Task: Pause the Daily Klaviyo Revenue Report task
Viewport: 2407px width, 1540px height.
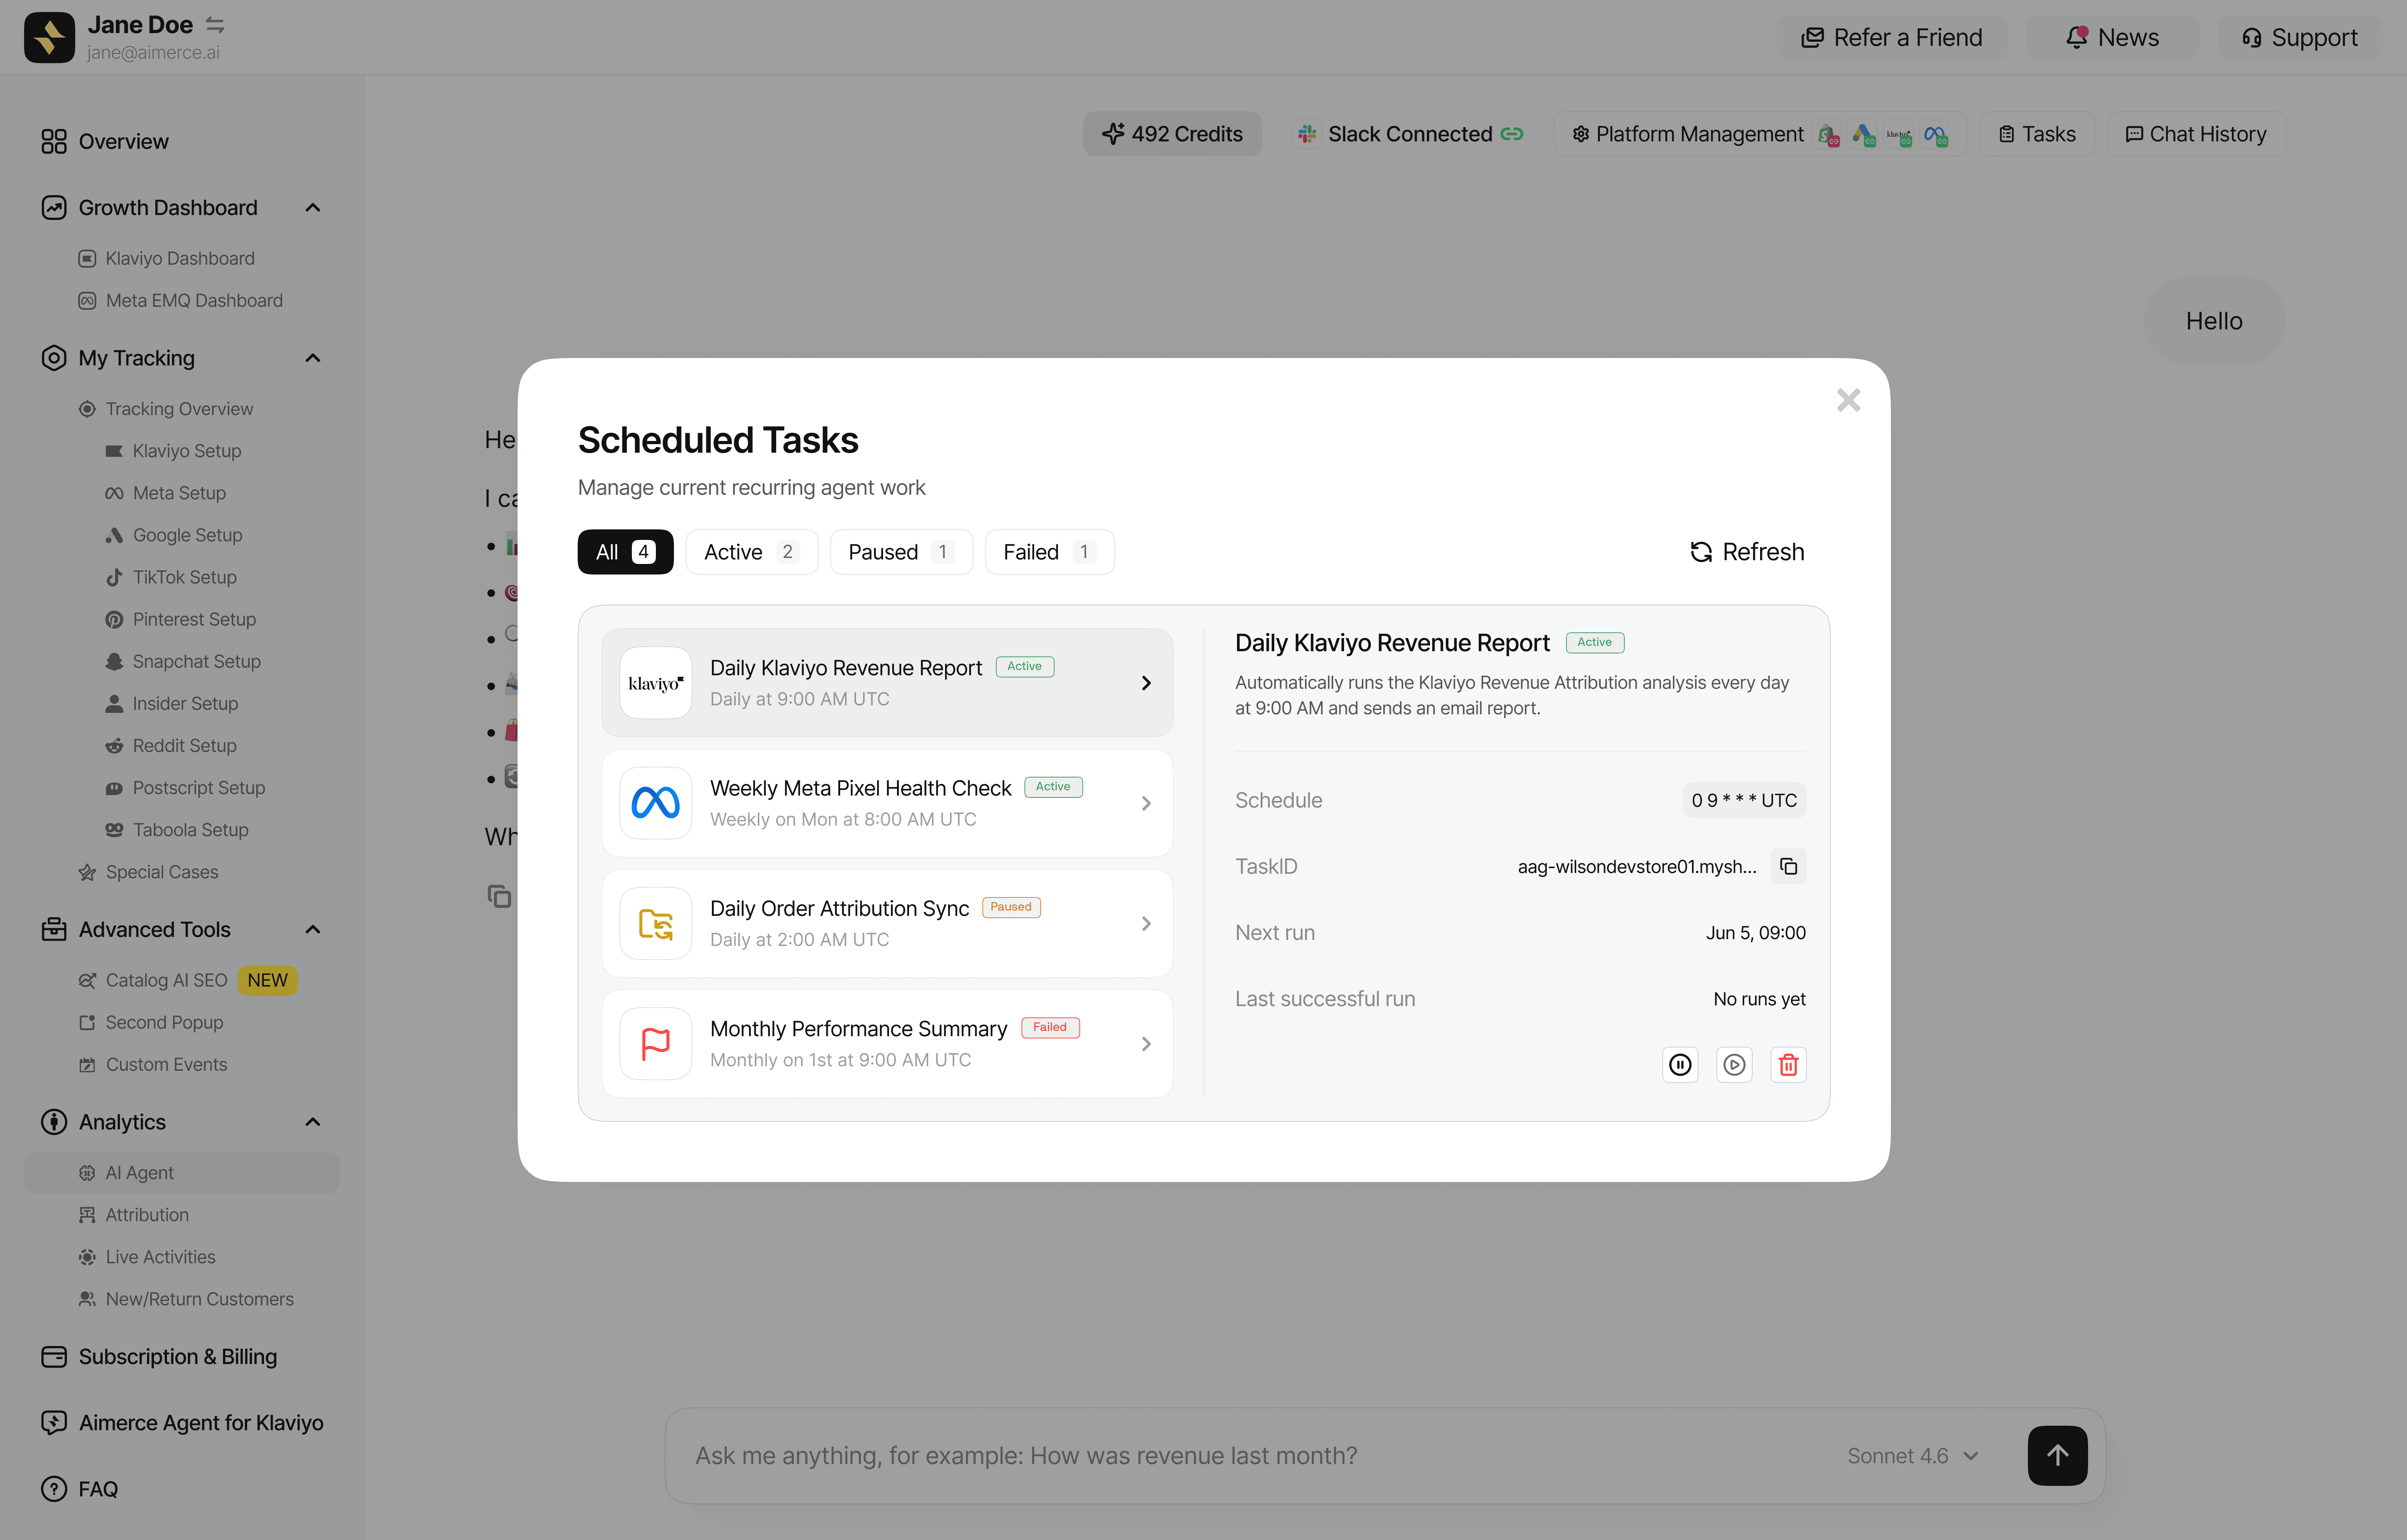Action: (1680, 1065)
